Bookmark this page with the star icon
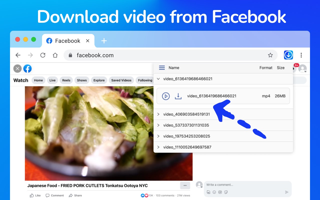This screenshot has width=320, height=200. tap(270, 55)
